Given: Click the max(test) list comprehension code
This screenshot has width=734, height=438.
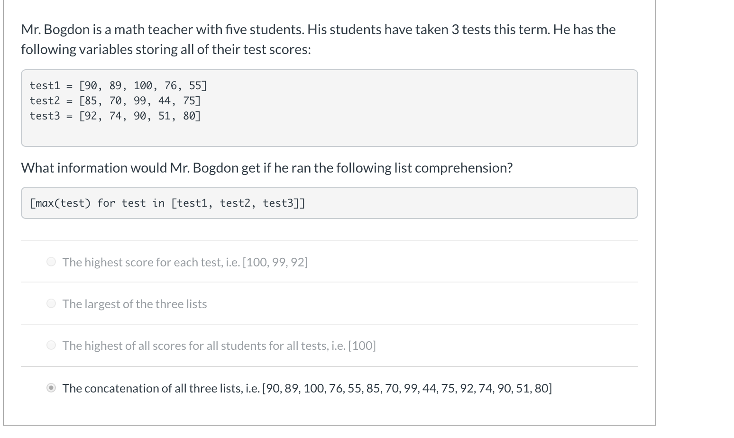Looking at the screenshot, I should pyautogui.click(x=167, y=203).
